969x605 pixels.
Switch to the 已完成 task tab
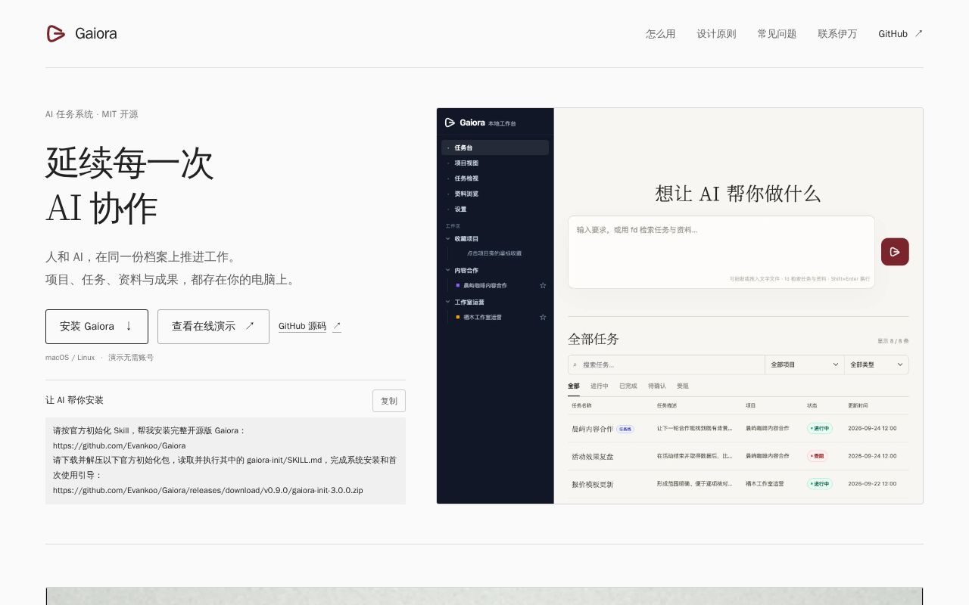[628, 386]
